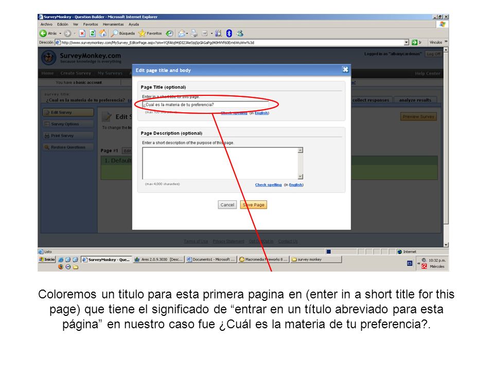Click the analyze results tab
This screenshot has width=494, height=371.
[415, 100]
